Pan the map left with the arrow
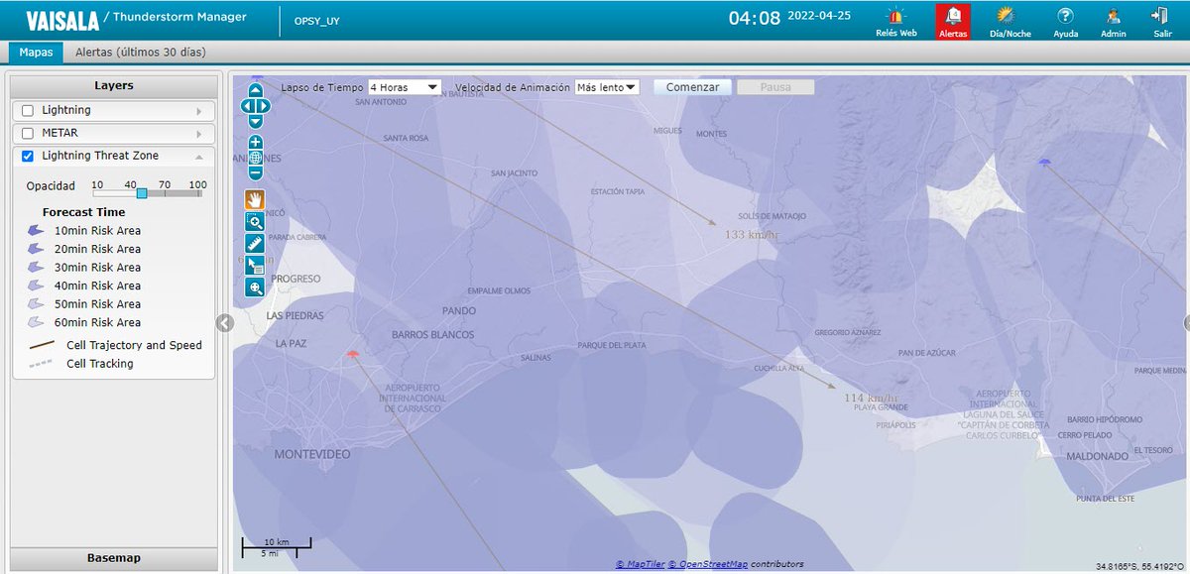 pyautogui.click(x=247, y=106)
